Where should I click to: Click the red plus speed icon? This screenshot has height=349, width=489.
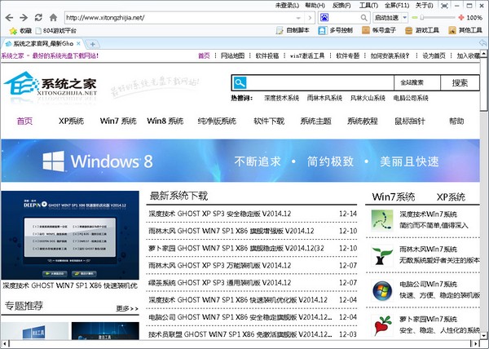(461, 18)
